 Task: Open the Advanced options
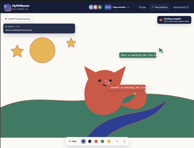tap(181, 7)
